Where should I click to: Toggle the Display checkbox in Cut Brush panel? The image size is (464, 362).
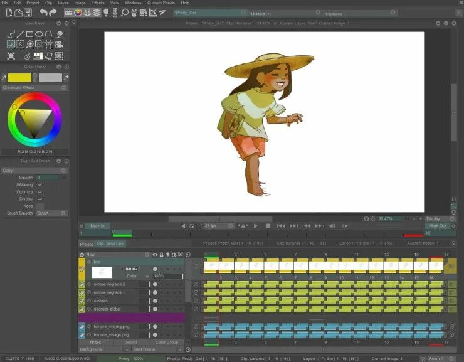[40, 199]
